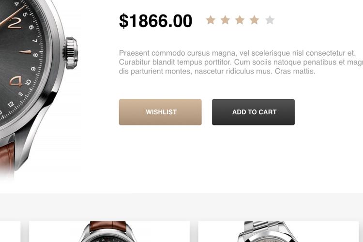
Task: Click the line ending 'Cras mattis.'
Action: tap(217, 71)
